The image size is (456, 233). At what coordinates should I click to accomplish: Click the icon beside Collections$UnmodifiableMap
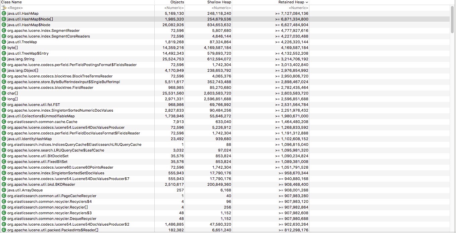(4, 116)
